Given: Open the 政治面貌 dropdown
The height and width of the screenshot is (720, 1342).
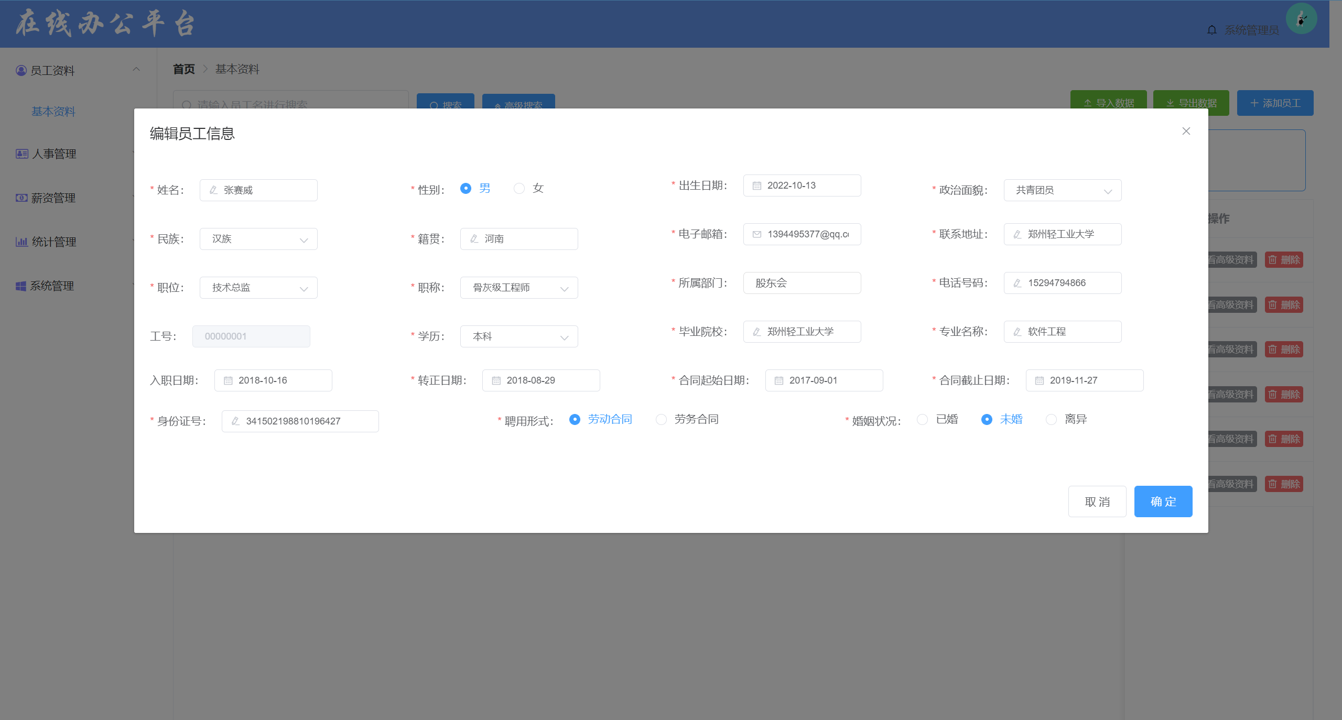Looking at the screenshot, I should click(x=1062, y=190).
